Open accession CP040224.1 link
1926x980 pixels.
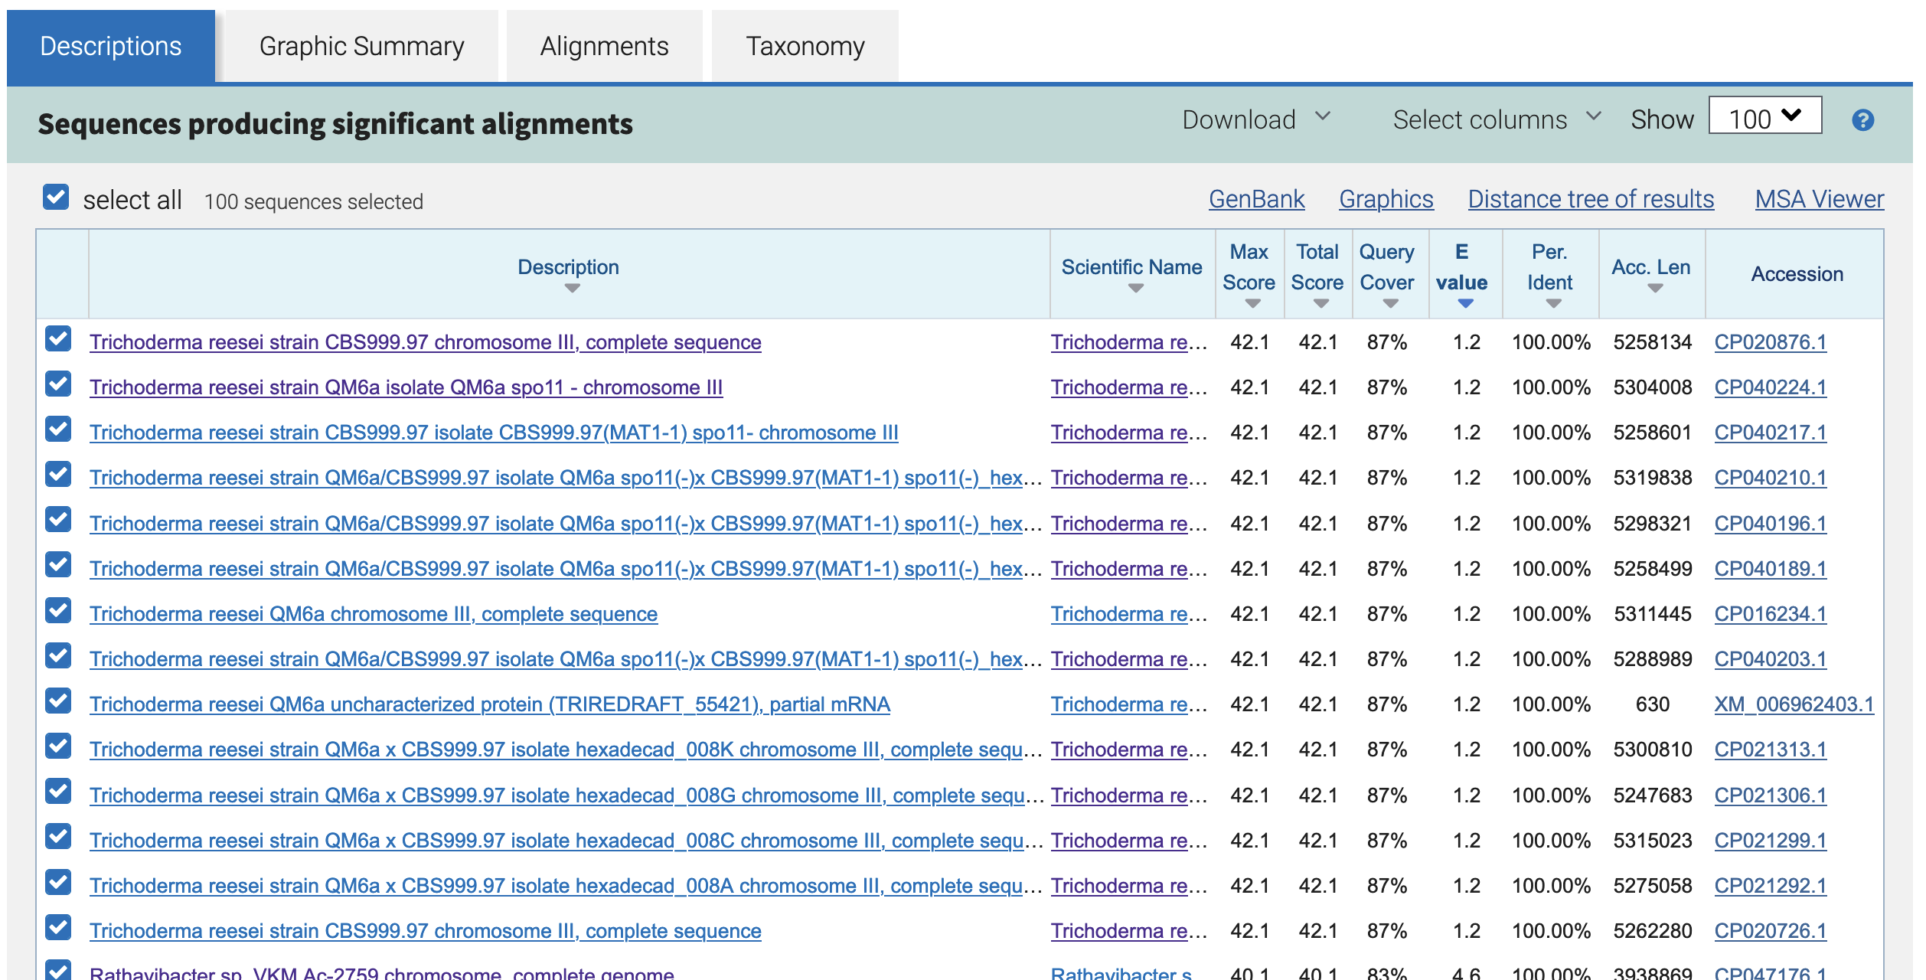point(1769,387)
